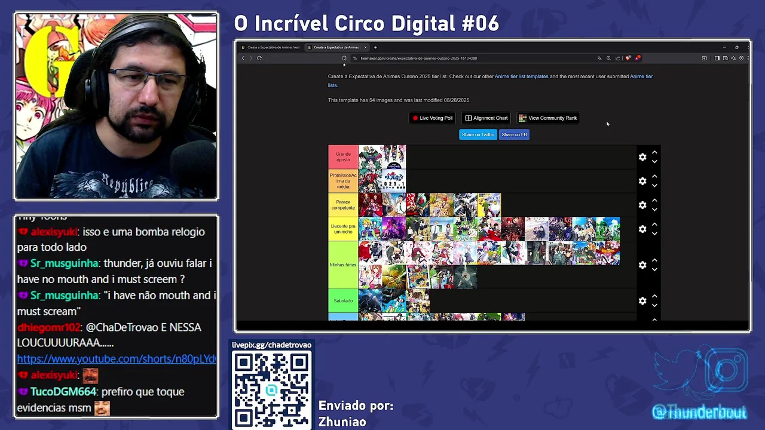Move Parece competente row down
The image size is (765, 430).
click(x=654, y=210)
